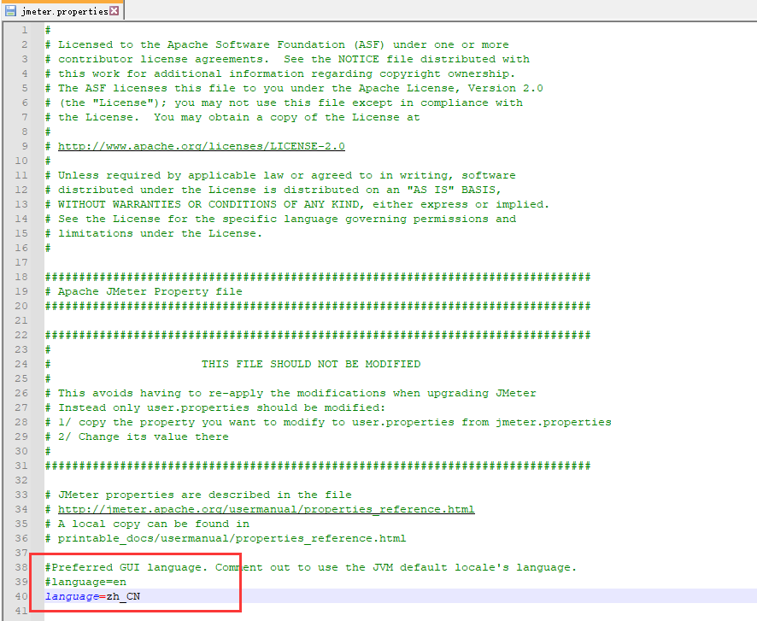757x621 pixels.
Task: Select the jmeter.properties file tab
Action: [62, 10]
